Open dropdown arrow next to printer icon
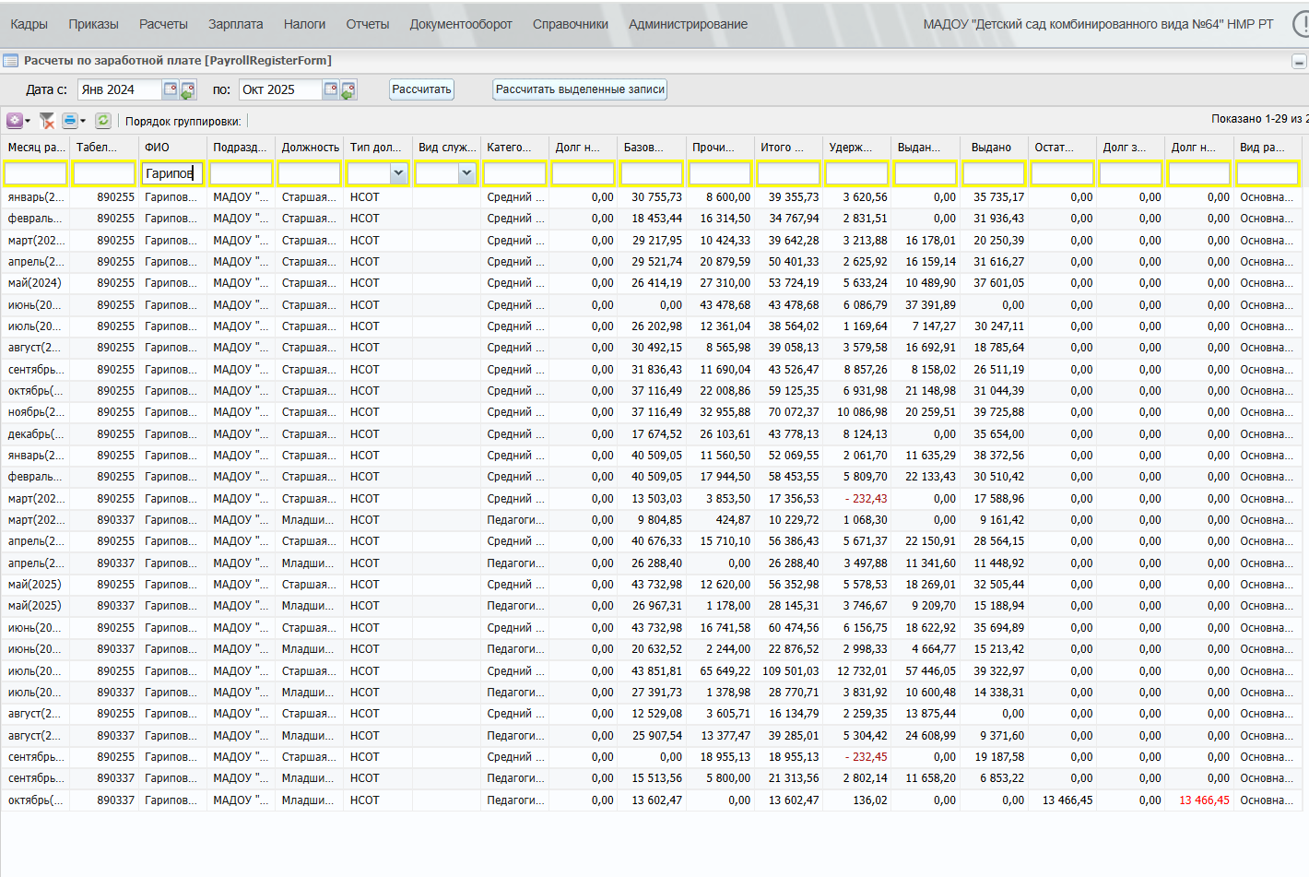 click(83, 121)
